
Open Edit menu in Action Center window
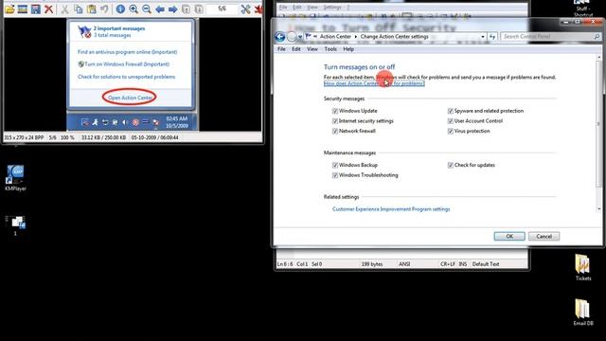pyautogui.click(x=296, y=49)
